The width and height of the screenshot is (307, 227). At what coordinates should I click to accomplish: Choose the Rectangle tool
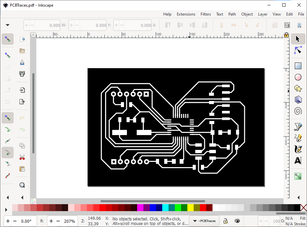[x=298, y=66]
